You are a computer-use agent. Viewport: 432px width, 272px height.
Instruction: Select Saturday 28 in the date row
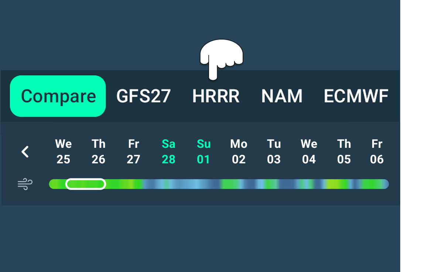coord(168,152)
